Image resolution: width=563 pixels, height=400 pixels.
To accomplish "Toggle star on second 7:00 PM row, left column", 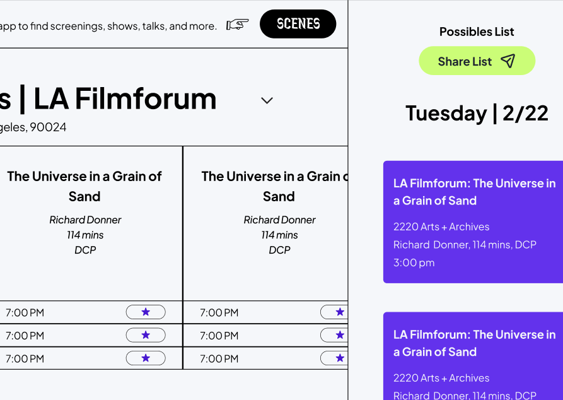I will [146, 335].
